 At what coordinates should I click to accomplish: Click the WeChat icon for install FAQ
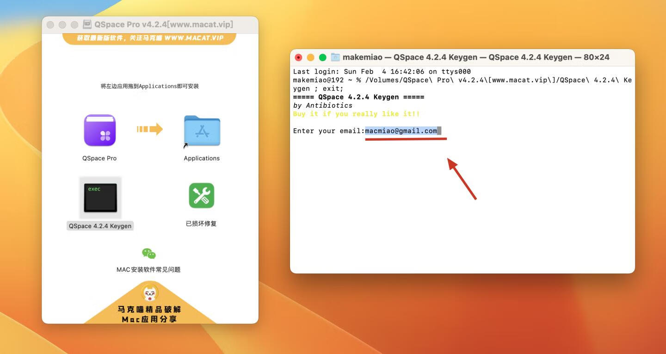pos(149,254)
